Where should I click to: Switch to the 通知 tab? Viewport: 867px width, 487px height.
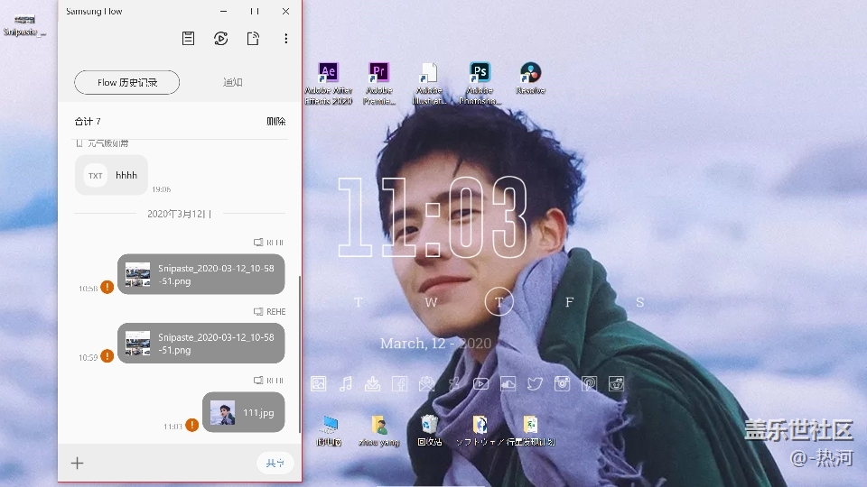[233, 82]
